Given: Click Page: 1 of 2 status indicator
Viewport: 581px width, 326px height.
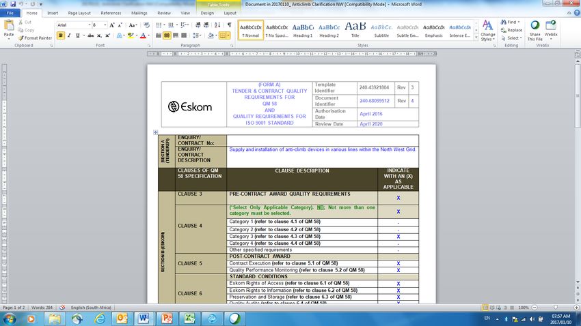Looking at the screenshot, I should (x=14, y=308).
